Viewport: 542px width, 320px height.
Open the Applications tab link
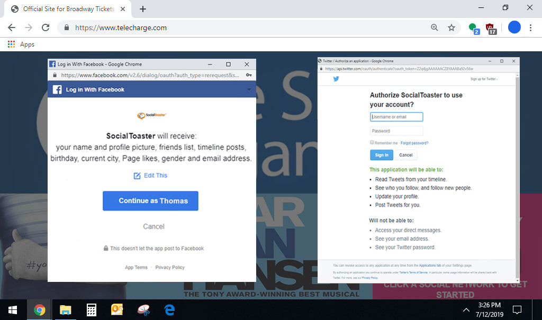(x=430, y=266)
